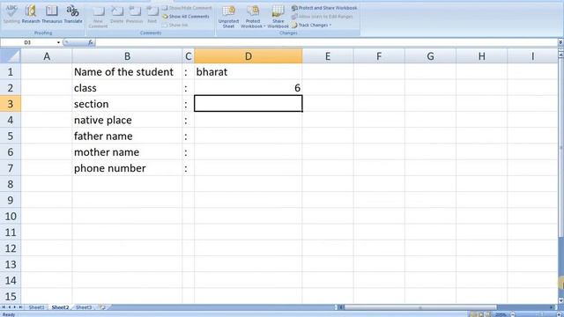
Task: Click Protect and Share Workbook
Action: coord(324,8)
